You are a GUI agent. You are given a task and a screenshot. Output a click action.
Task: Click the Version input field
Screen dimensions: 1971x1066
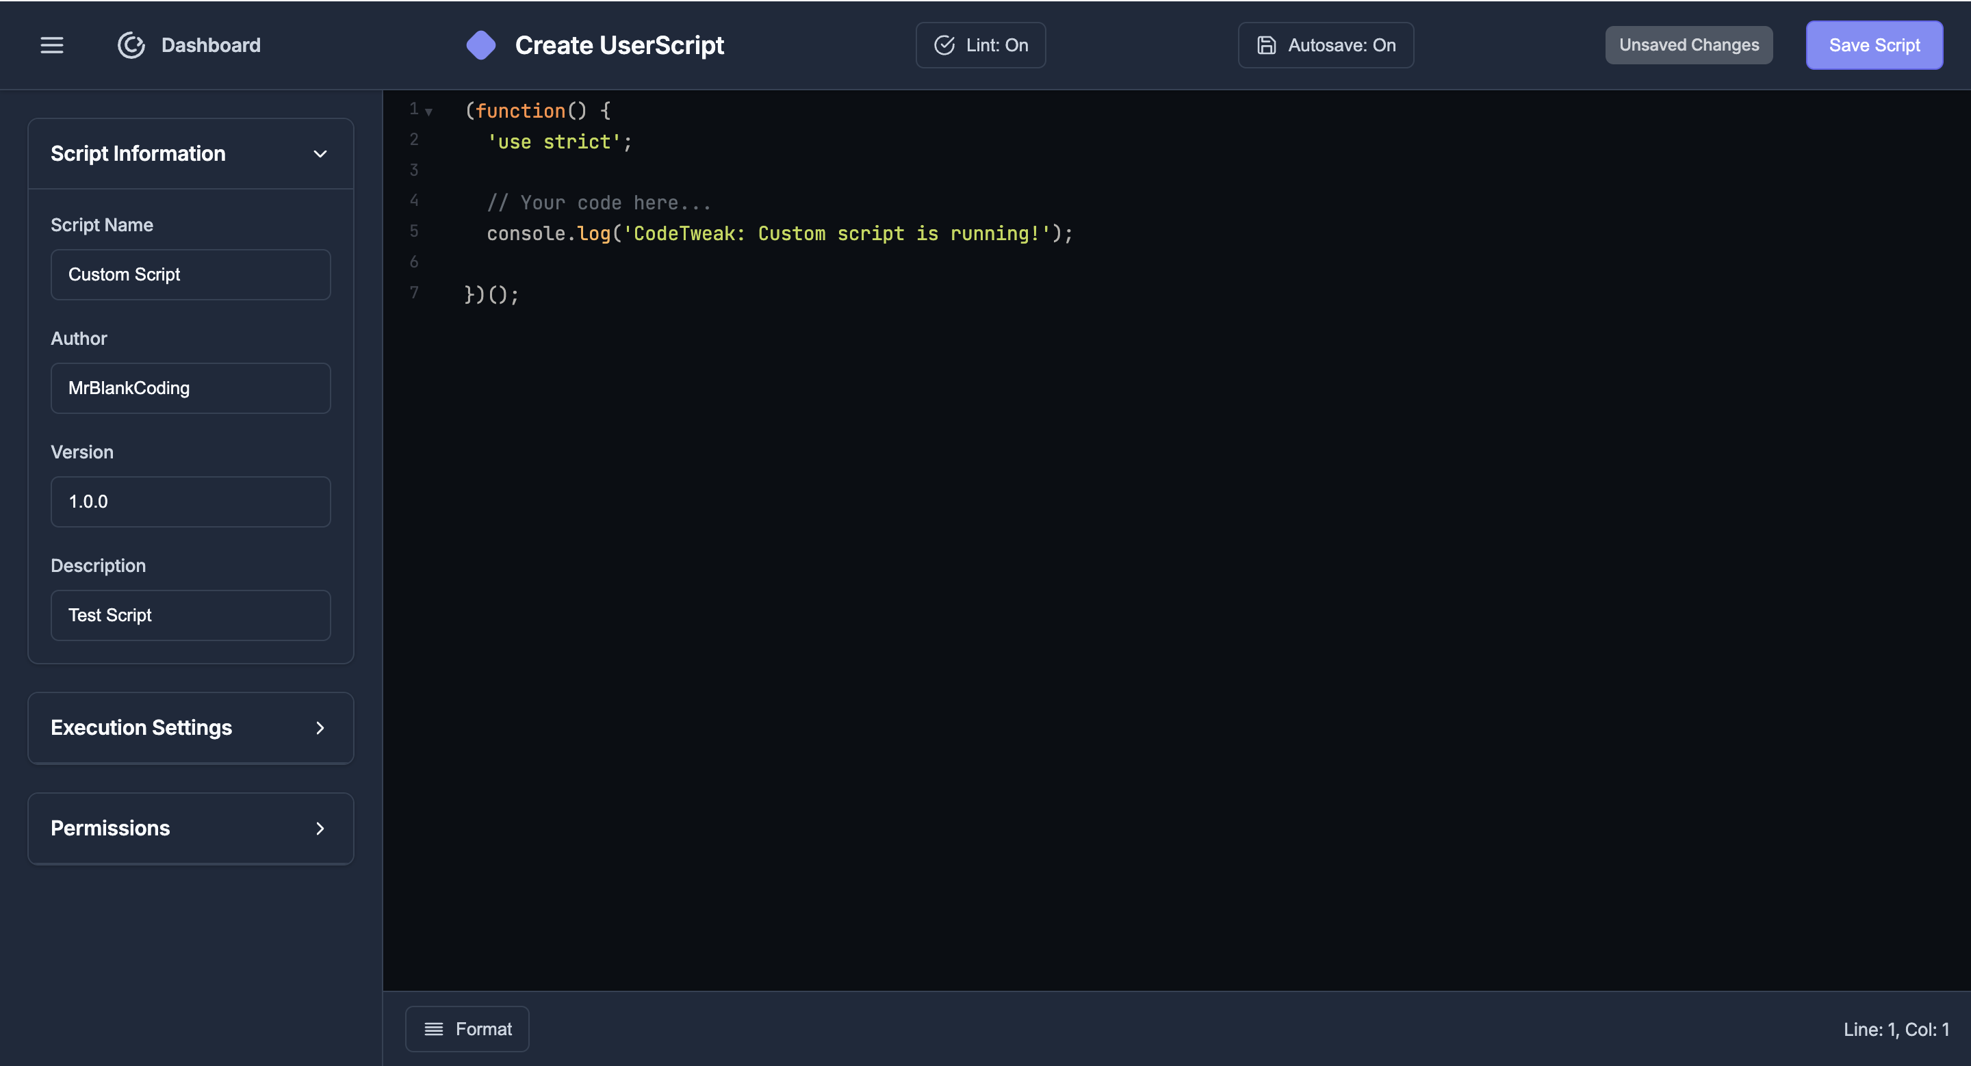point(190,502)
